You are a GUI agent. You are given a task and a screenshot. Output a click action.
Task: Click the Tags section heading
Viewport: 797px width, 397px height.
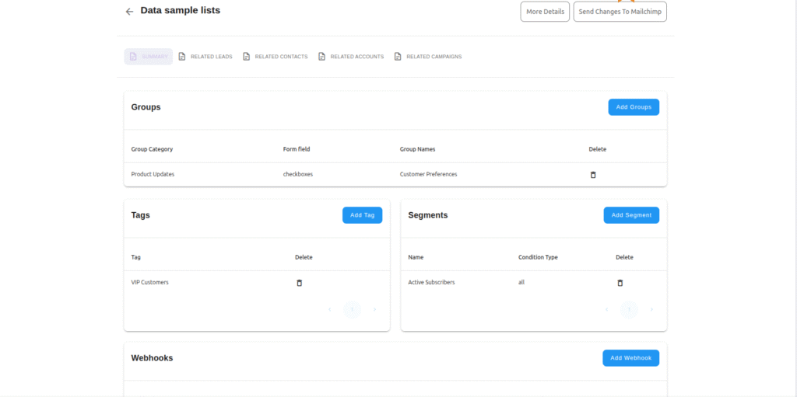pos(140,215)
